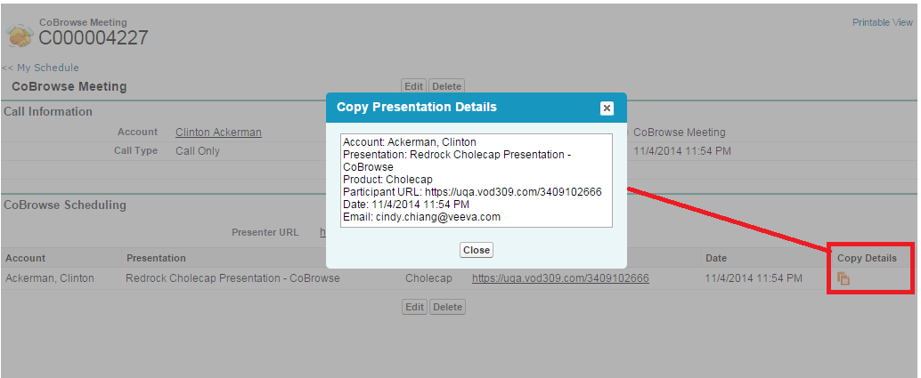Image resolution: width=921 pixels, height=378 pixels.
Task: Click the Account column header
Action: pos(26,258)
